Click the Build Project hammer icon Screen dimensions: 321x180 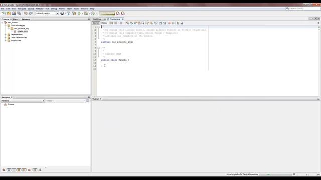[x=69, y=13]
